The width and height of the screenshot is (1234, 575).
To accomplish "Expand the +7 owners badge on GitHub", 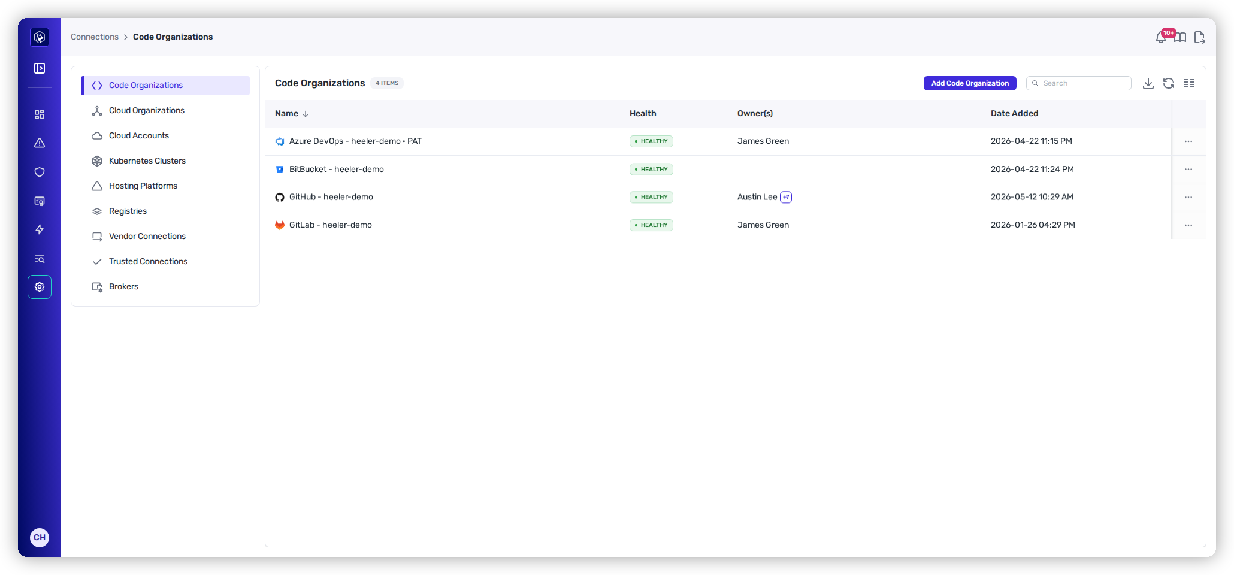I will tap(786, 197).
